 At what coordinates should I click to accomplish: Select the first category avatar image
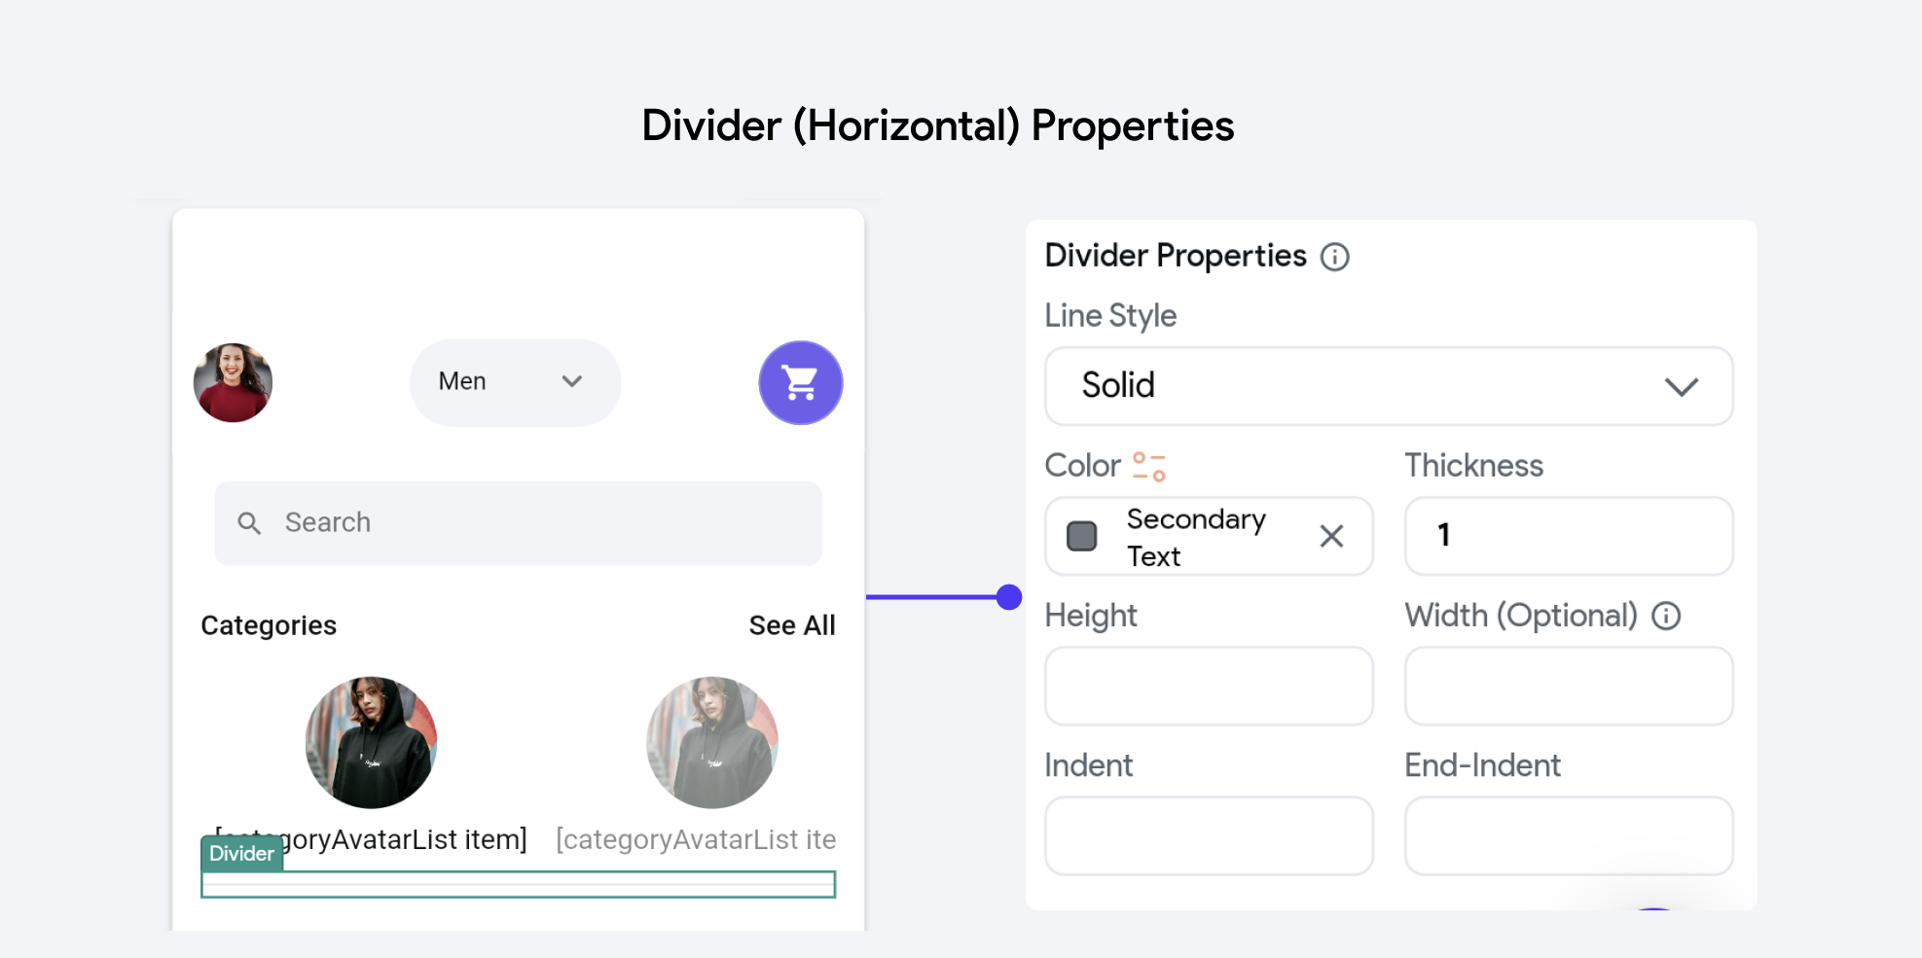coord(371,742)
